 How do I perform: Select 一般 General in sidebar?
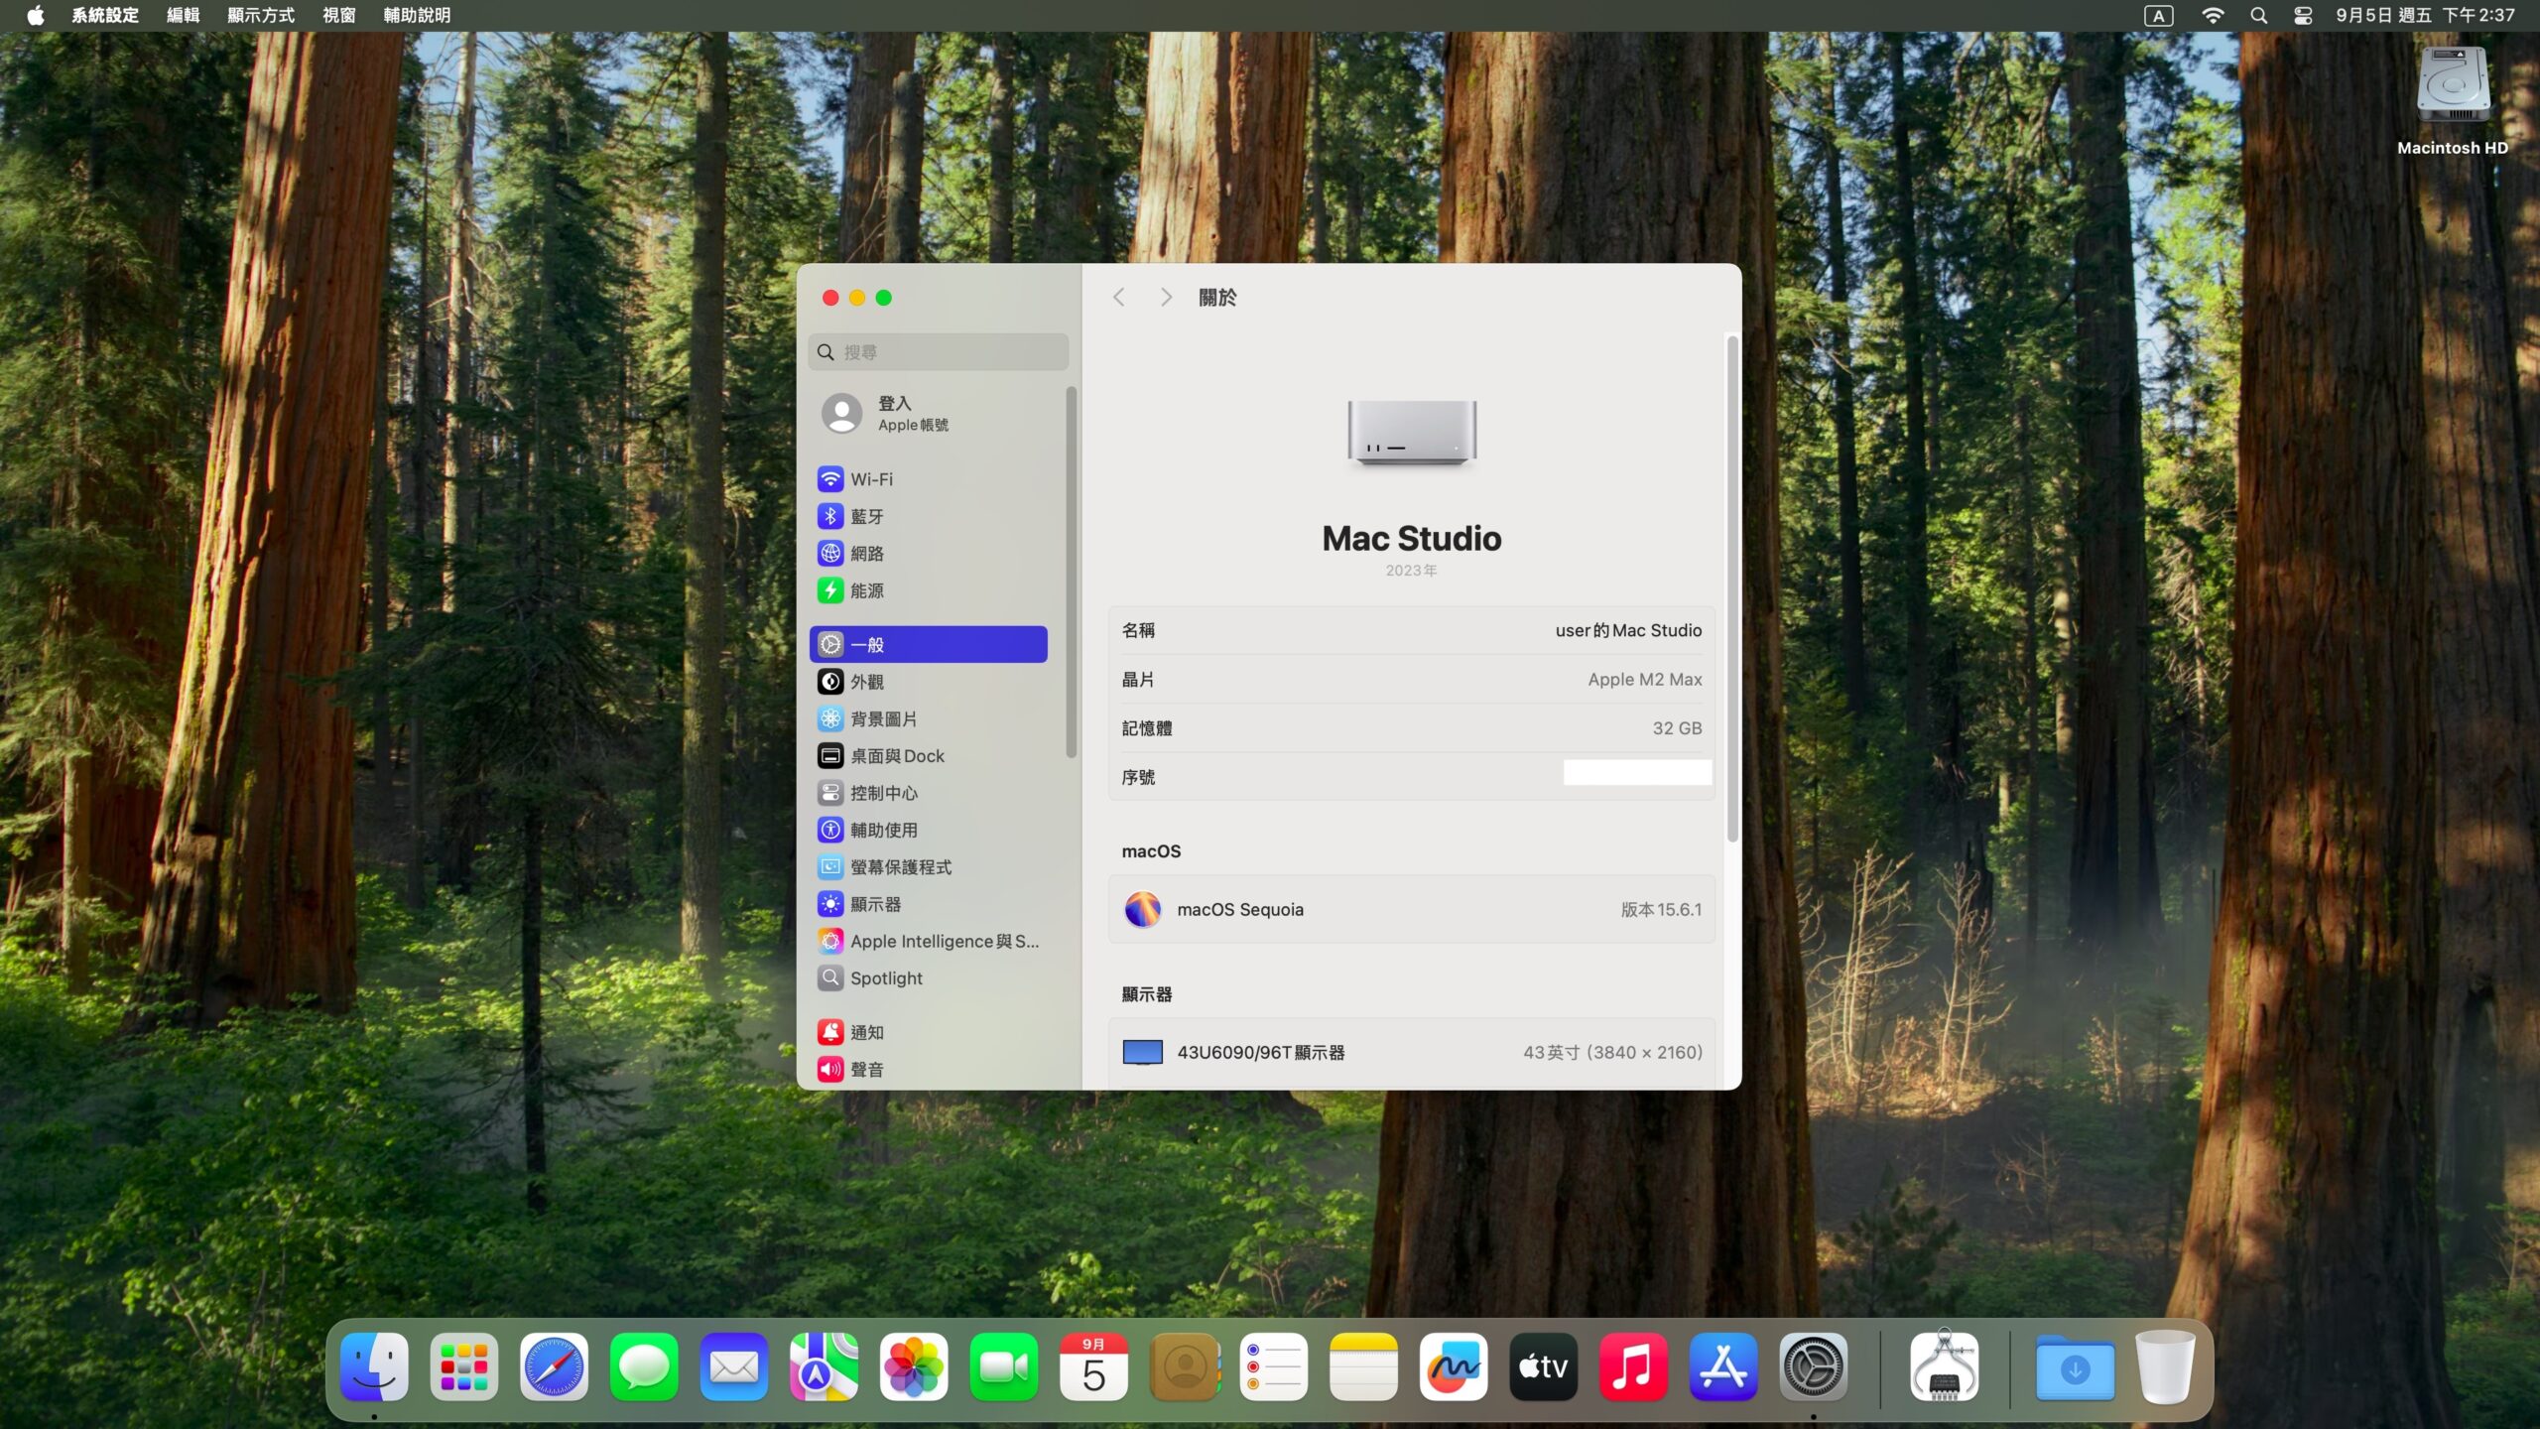tap(929, 644)
